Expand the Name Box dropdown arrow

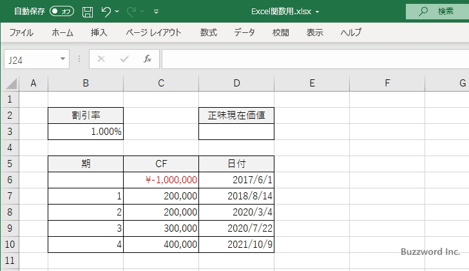(x=62, y=59)
